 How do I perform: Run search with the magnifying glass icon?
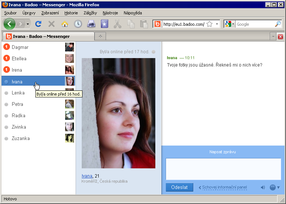[x=278, y=24]
